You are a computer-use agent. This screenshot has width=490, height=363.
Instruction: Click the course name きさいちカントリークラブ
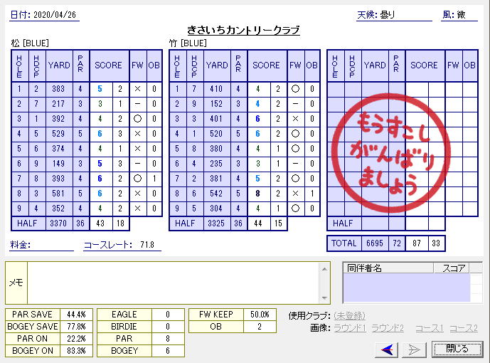pyautogui.click(x=243, y=30)
